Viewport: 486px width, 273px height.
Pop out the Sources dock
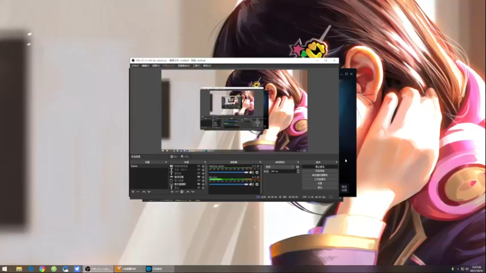[x=205, y=162]
